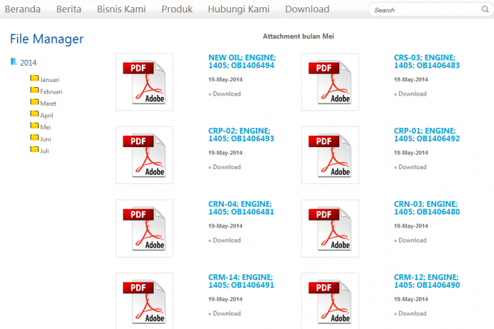Click Download link under NEW OIL; ENGINE
Viewport: 494px width, 329px height.
225,94
